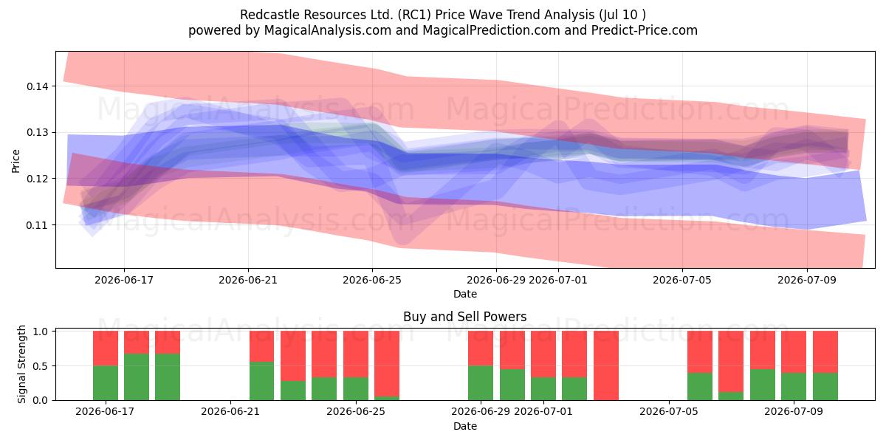The image size is (886, 443).
Task: Click the green buy segment of the 2026-07-06 bar
Action: coord(700,386)
